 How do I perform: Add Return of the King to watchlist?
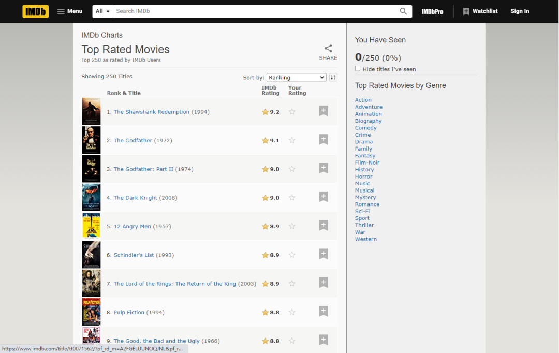(323, 283)
